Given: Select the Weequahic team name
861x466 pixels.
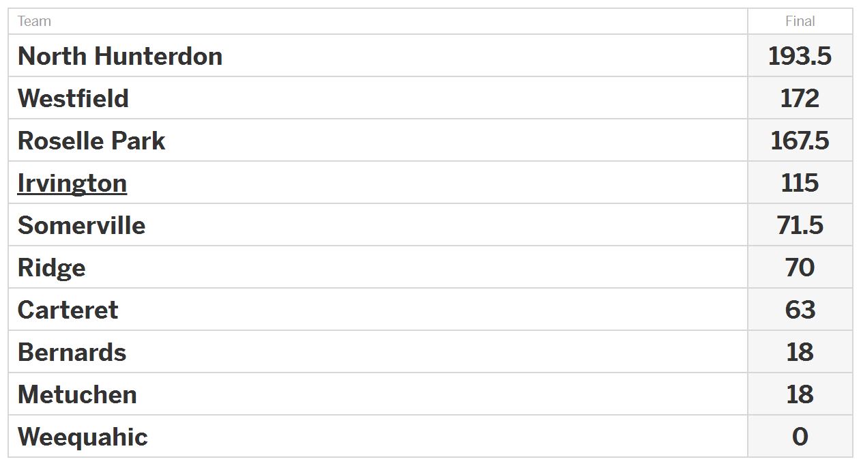Looking at the screenshot, I should coord(83,437).
